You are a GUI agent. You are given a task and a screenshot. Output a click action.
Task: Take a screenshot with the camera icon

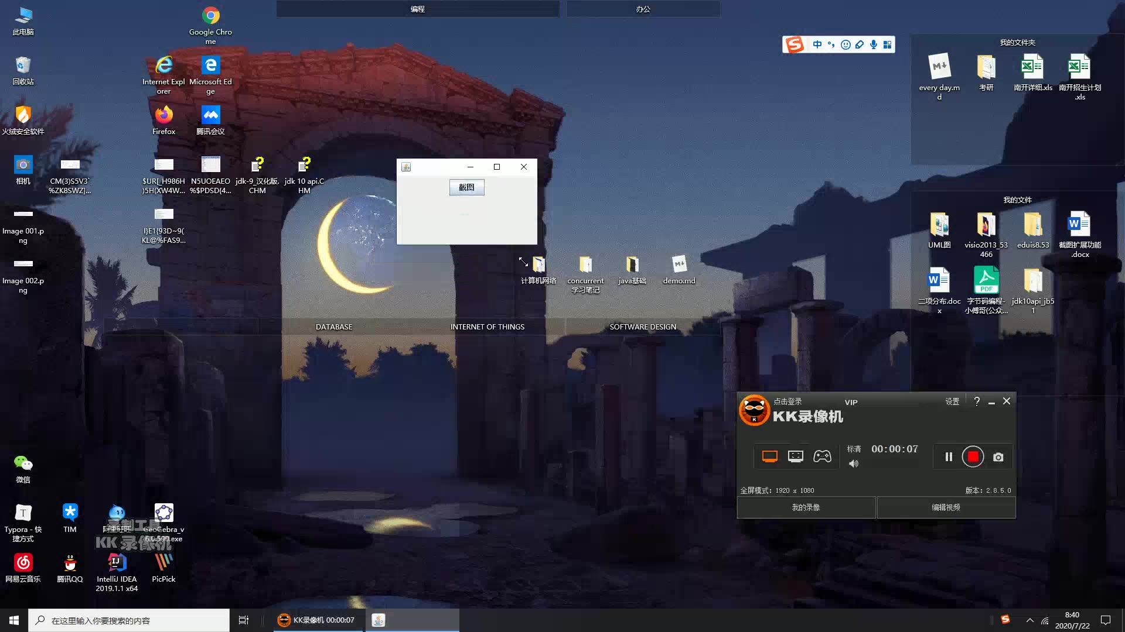[x=998, y=457]
